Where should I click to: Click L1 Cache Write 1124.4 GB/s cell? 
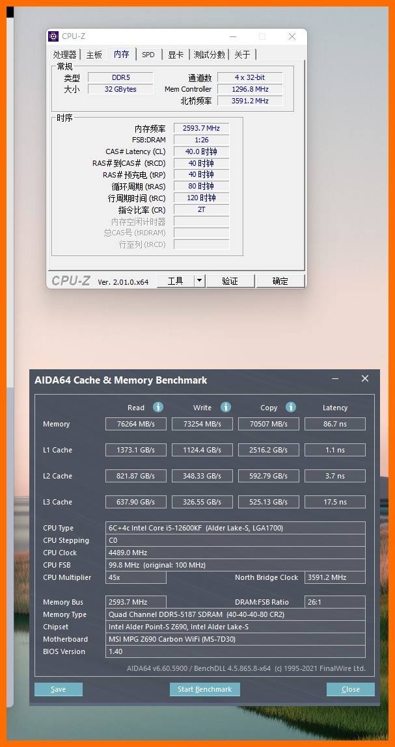click(202, 450)
